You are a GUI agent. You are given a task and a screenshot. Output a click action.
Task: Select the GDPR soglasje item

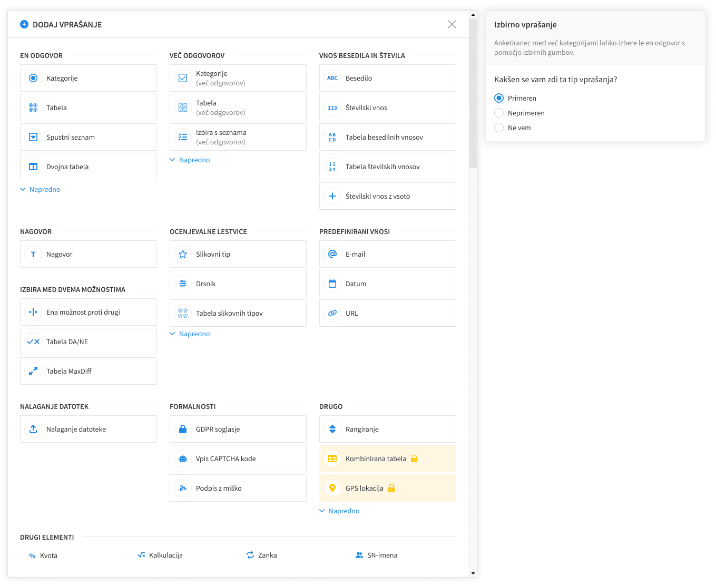pyautogui.click(x=238, y=429)
